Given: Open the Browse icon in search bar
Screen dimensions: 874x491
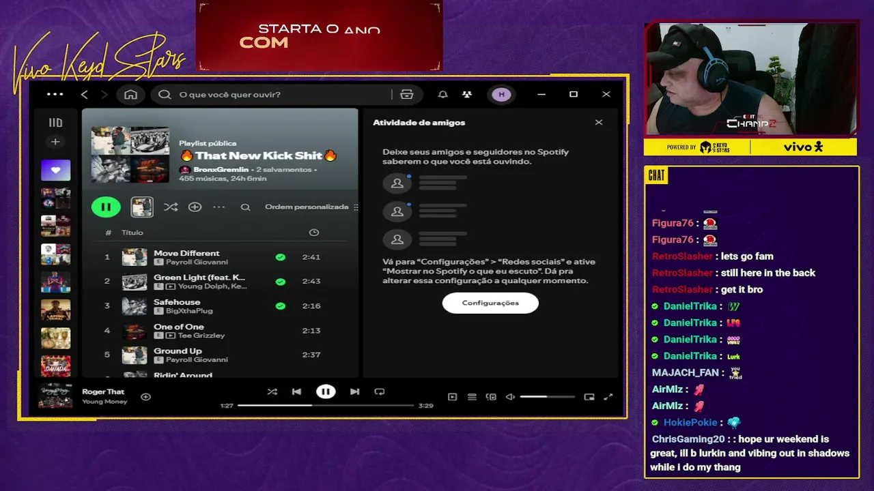Looking at the screenshot, I should [407, 94].
